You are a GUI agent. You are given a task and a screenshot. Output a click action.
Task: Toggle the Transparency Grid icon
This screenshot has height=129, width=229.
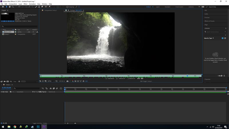[78, 81]
